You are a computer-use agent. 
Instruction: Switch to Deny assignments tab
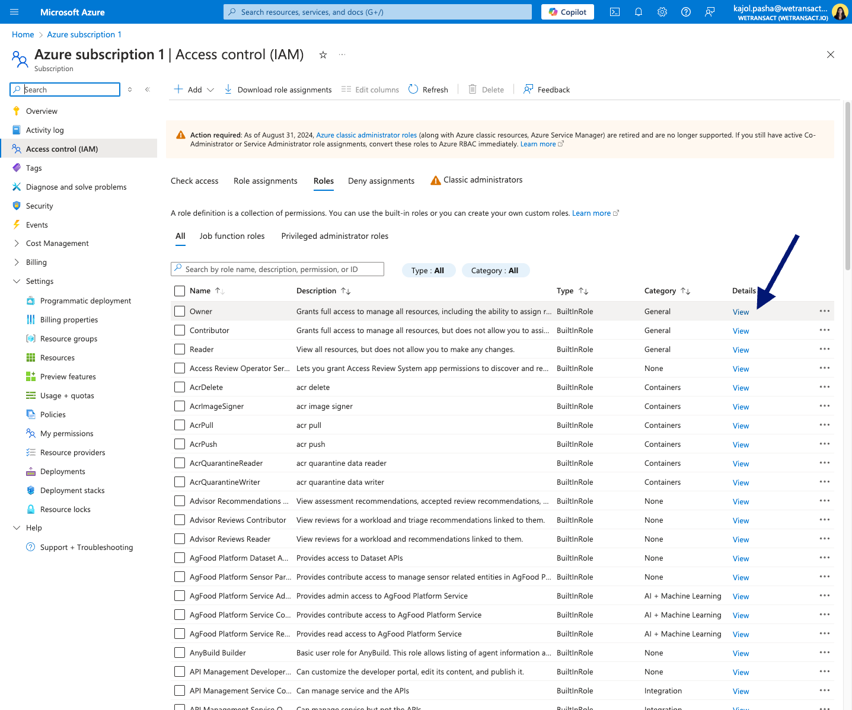coord(381,181)
